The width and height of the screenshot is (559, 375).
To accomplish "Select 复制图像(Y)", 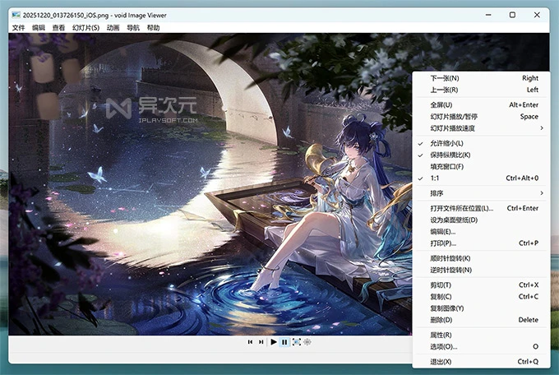I will click(481, 308).
